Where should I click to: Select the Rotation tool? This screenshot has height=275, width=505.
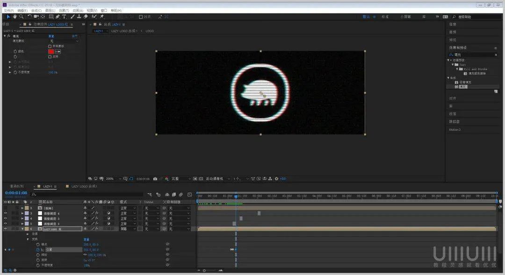[29, 17]
